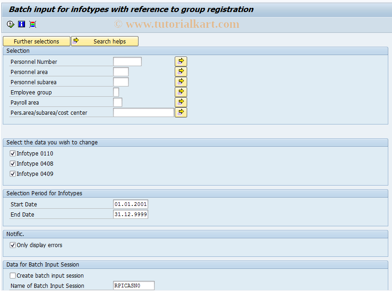Click the Personnel Number input box
This screenshot has width=392, height=292.
127,61
